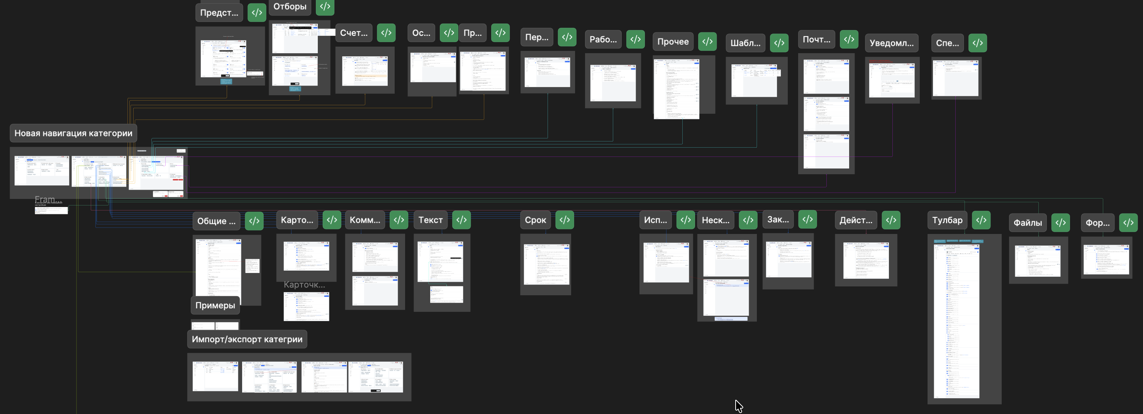Click the code icon next to Уведомл... neighbor Почт...
Viewport: 1143px width, 414px height.
pos(849,39)
